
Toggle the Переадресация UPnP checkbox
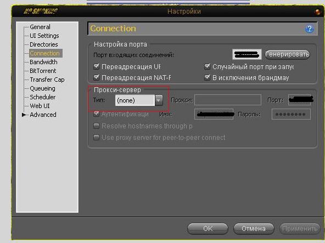96,66
